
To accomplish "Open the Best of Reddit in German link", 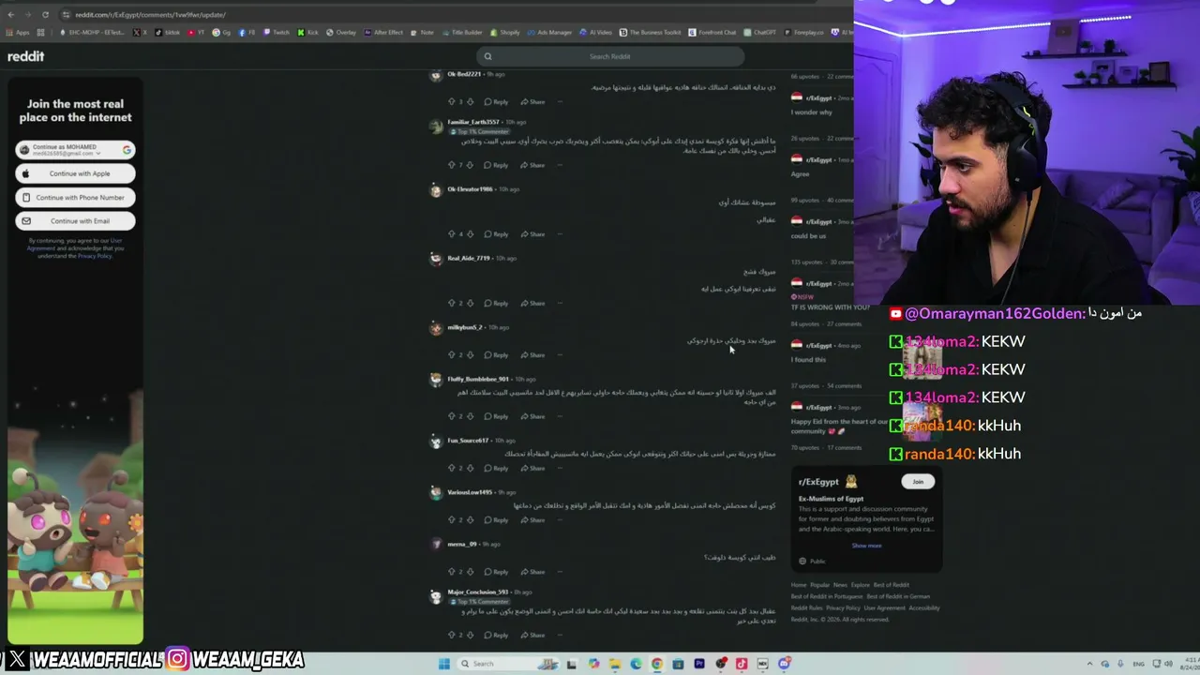I will (x=898, y=596).
